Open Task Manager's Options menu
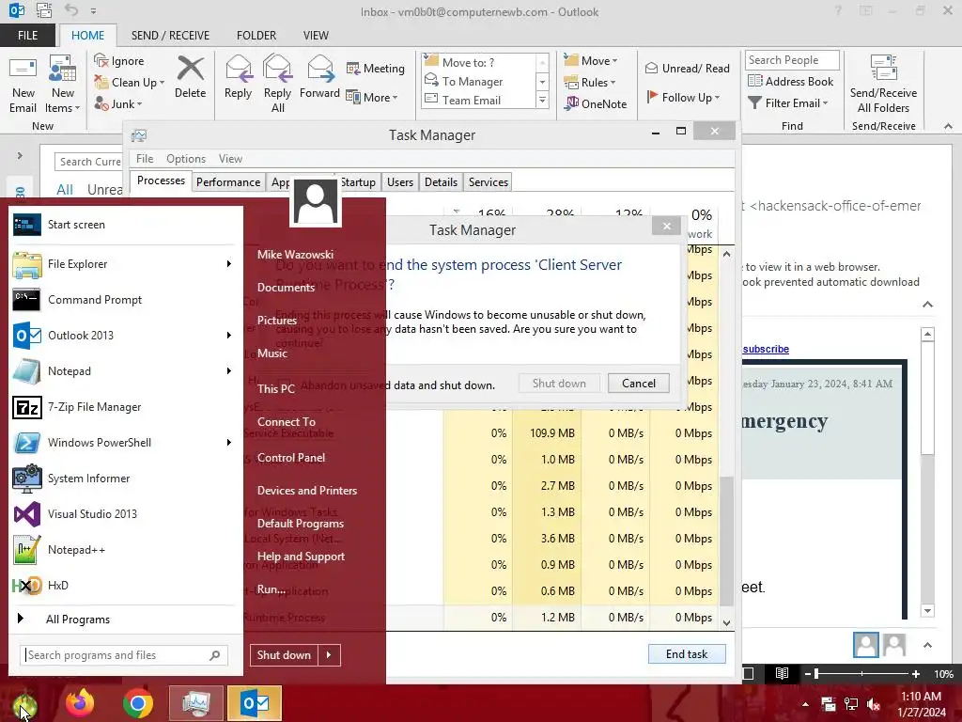The height and width of the screenshot is (722, 962). click(x=186, y=158)
